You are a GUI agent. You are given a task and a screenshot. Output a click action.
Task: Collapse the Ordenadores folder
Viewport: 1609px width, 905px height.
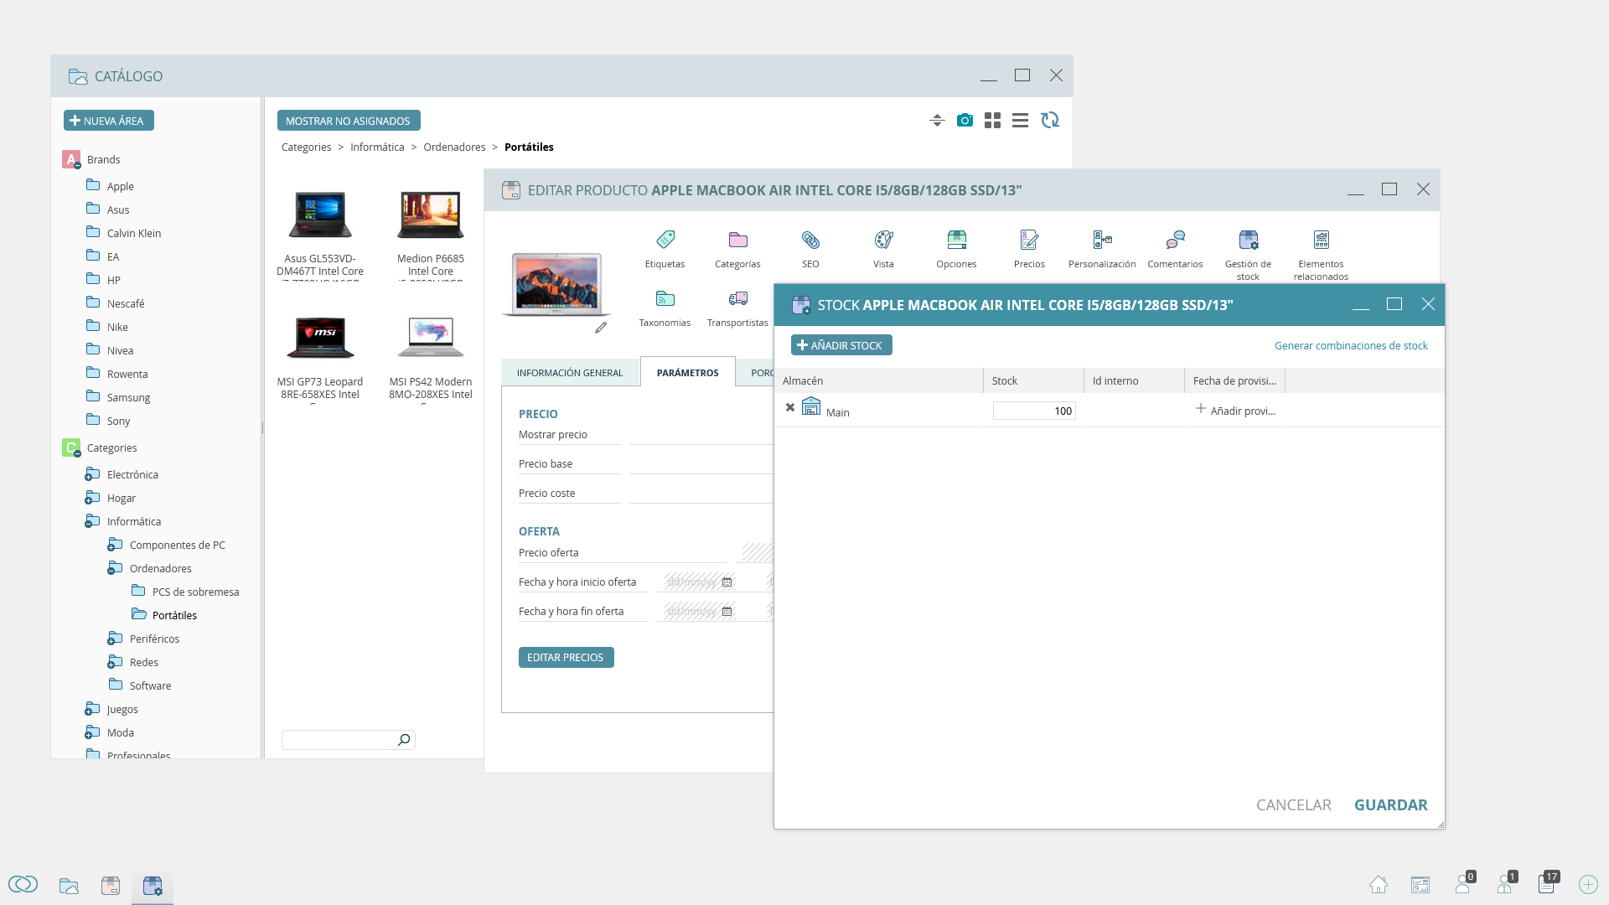point(111,571)
